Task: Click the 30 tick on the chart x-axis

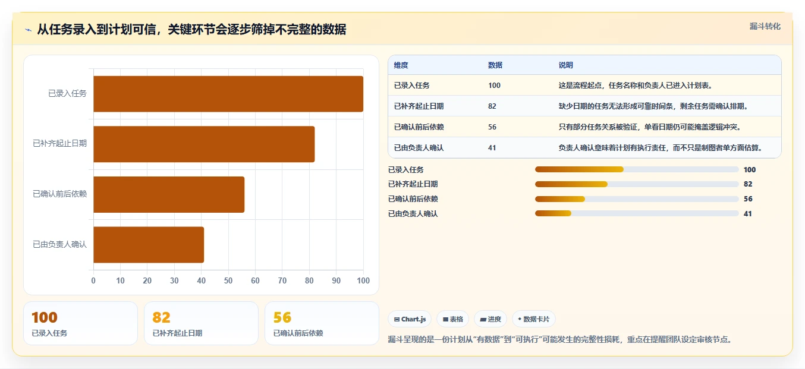Action: coord(174,281)
